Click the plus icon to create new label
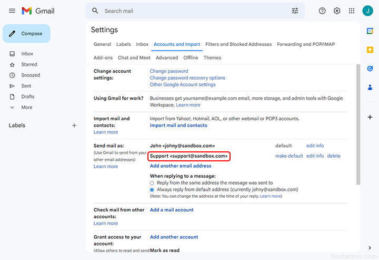Image resolution: width=379 pixels, height=260 pixels. tap(74, 126)
